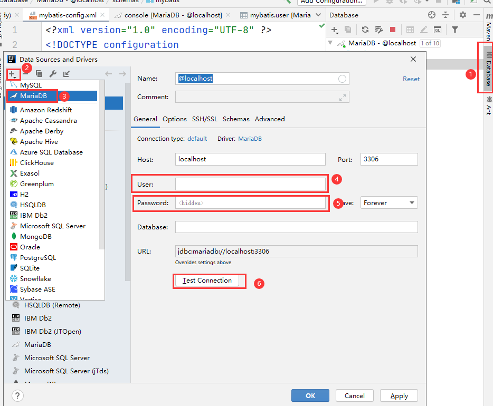The height and width of the screenshot is (406, 493).
Task: Click the User input field
Action: coord(250,184)
